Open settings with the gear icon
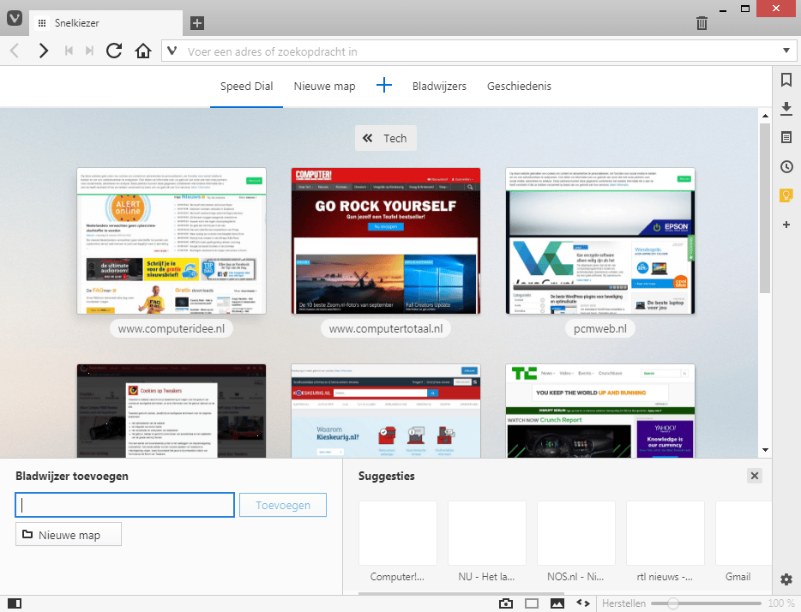This screenshot has height=612, width=801. [x=786, y=579]
